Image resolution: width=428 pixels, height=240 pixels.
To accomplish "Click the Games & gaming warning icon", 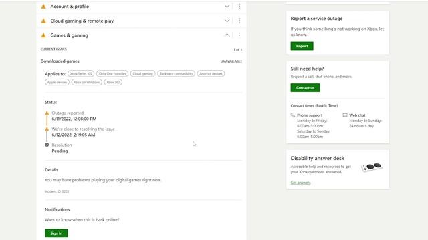I will pyautogui.click(x=43, y=35).
